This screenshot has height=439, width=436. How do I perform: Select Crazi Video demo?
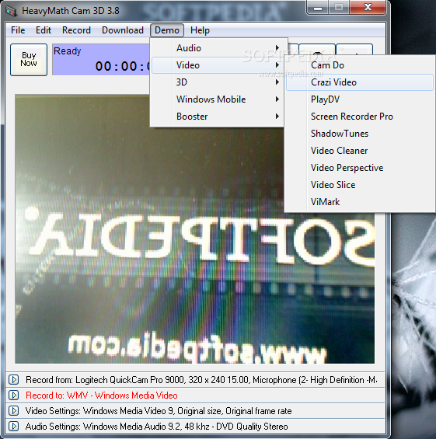(360, 82)
